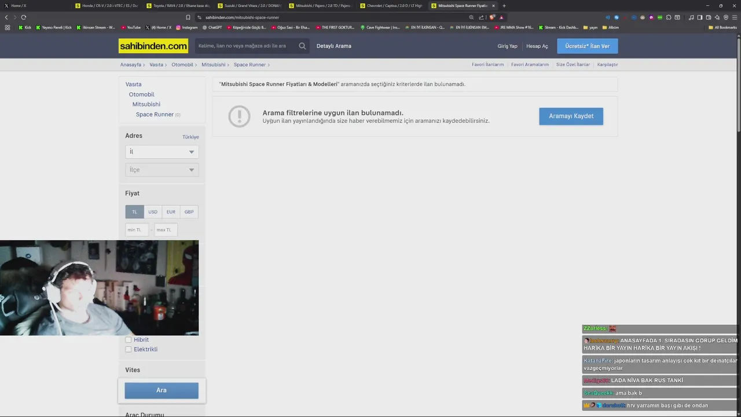Viewport: 741px width, 417px height.
Task: Open the ChatGPT bookmark
Action: point(212,27)
